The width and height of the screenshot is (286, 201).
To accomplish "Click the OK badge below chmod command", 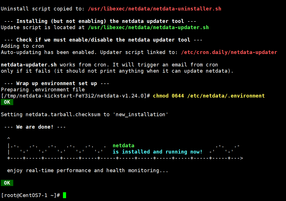I will tap(7, 102).
